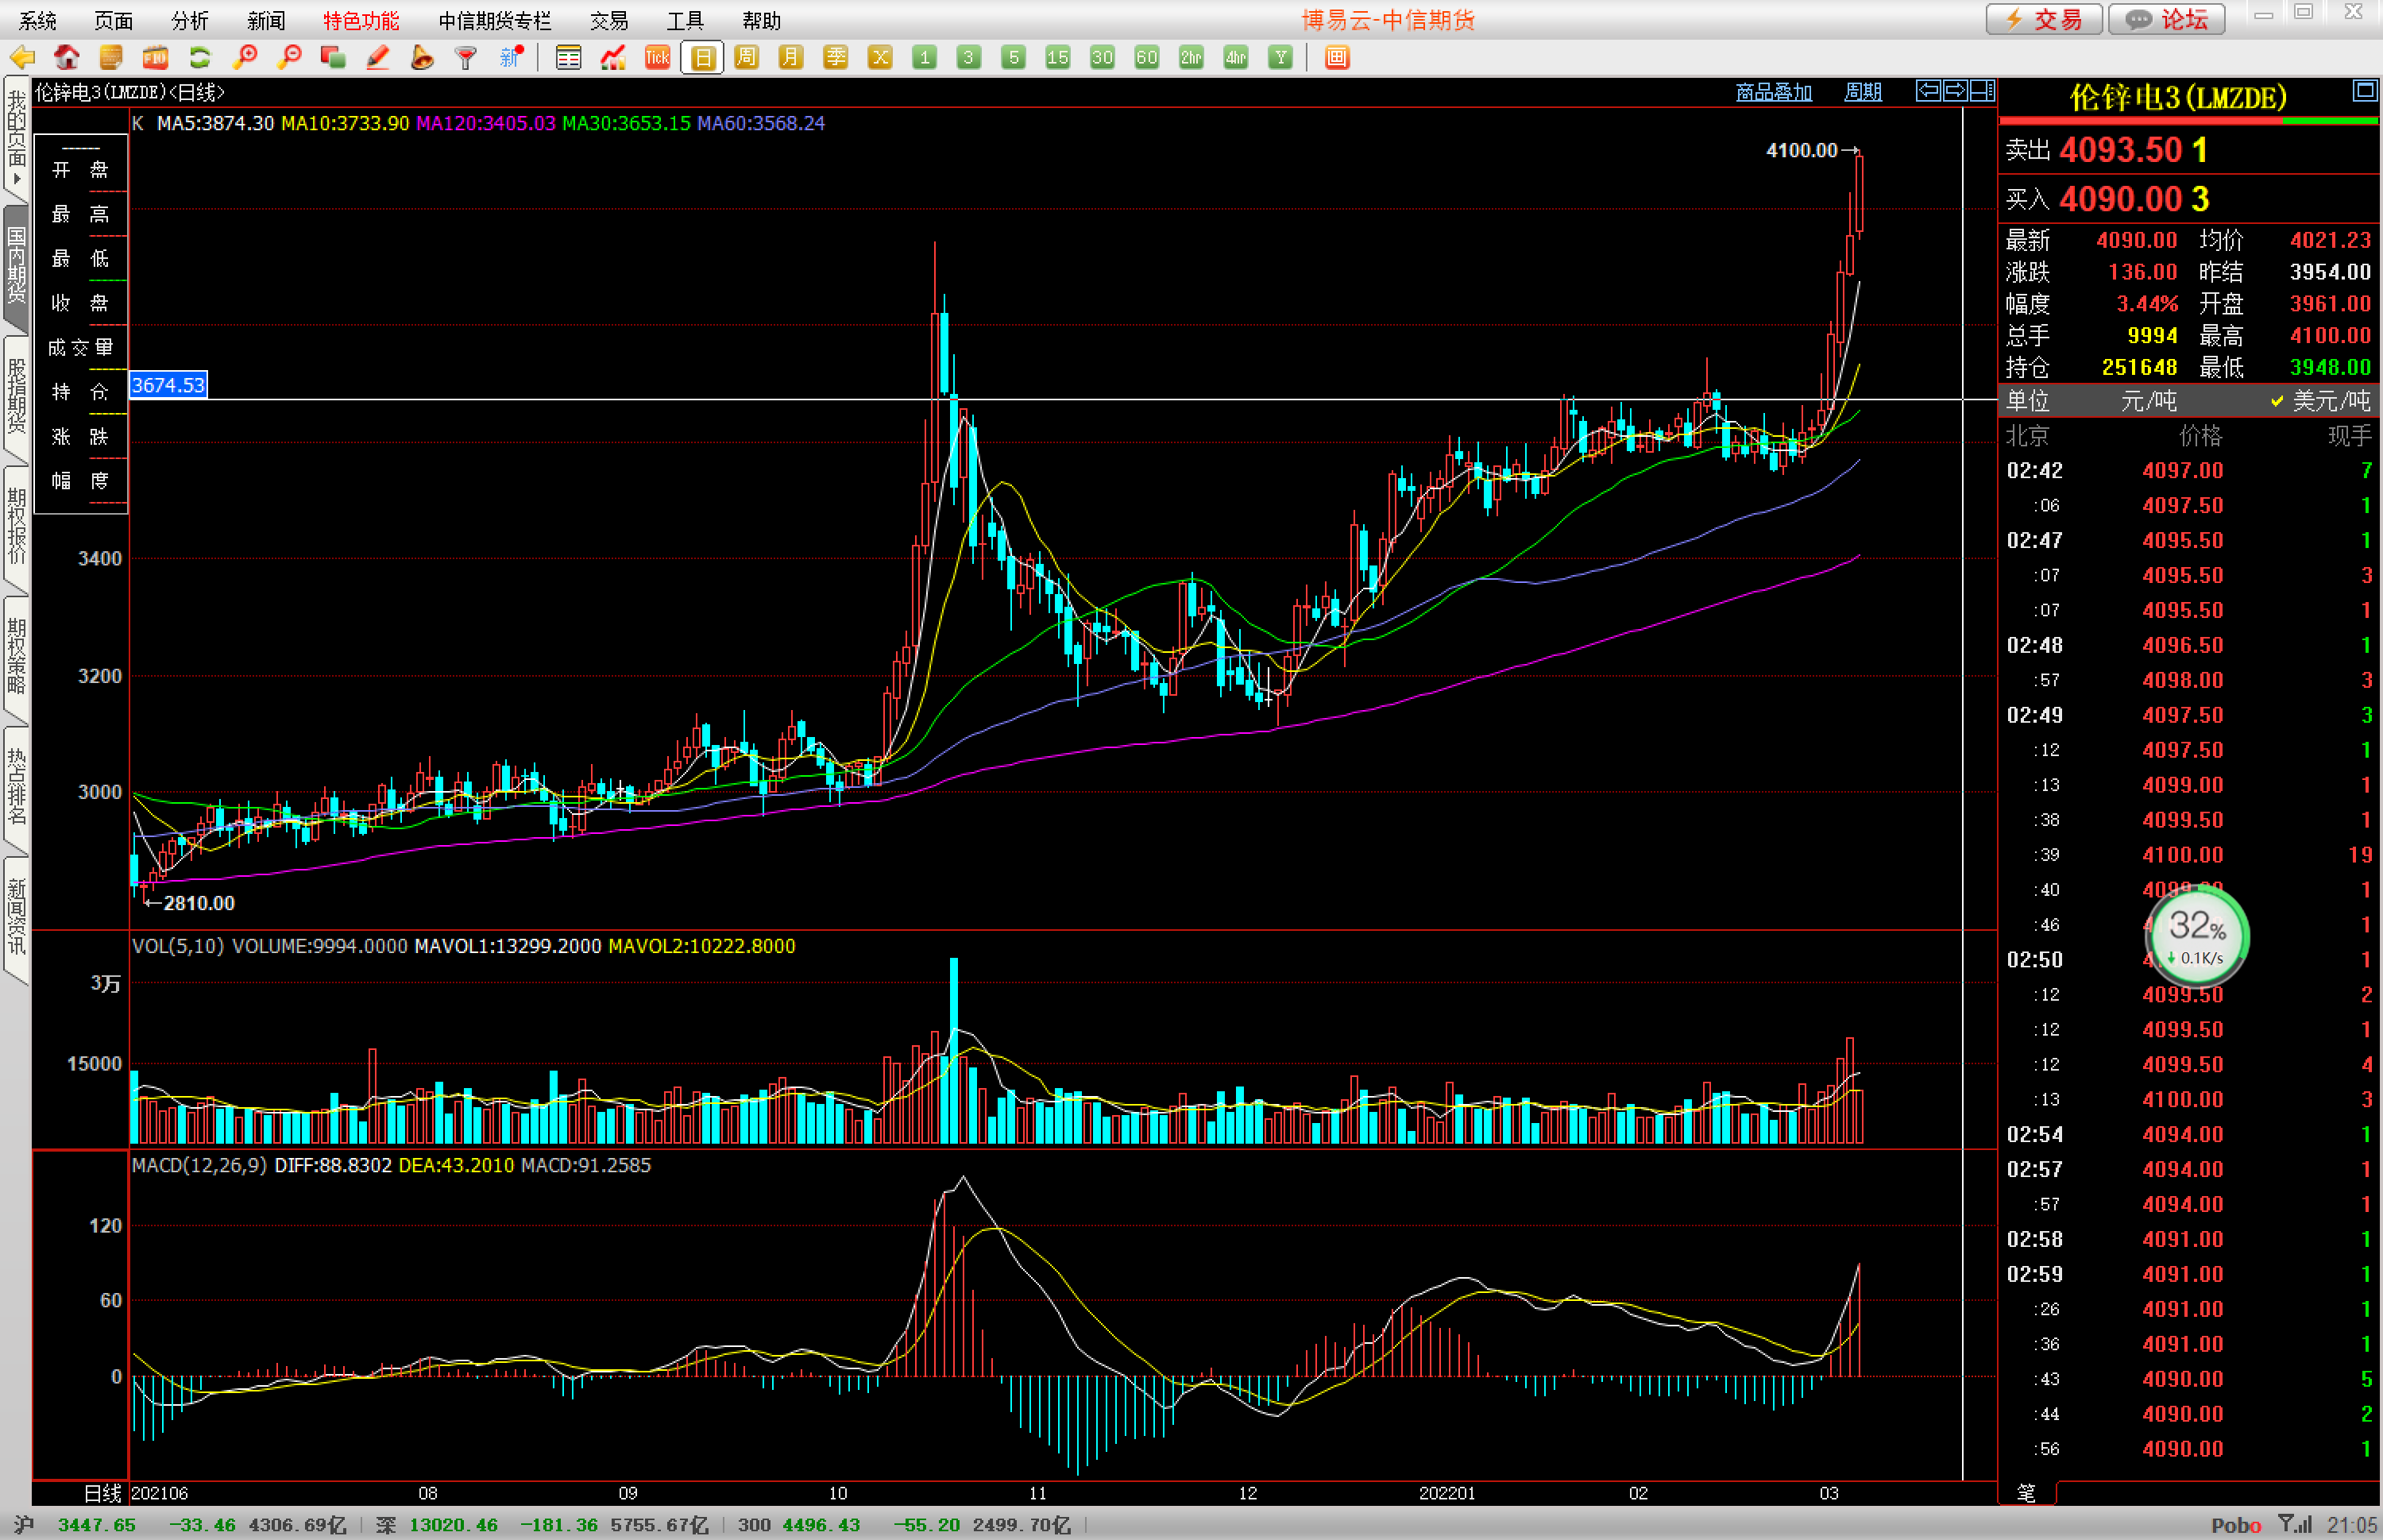Click the refresh arrows icon
The width and height of the screenshot is (2383, 1540).
click(200, 58)
